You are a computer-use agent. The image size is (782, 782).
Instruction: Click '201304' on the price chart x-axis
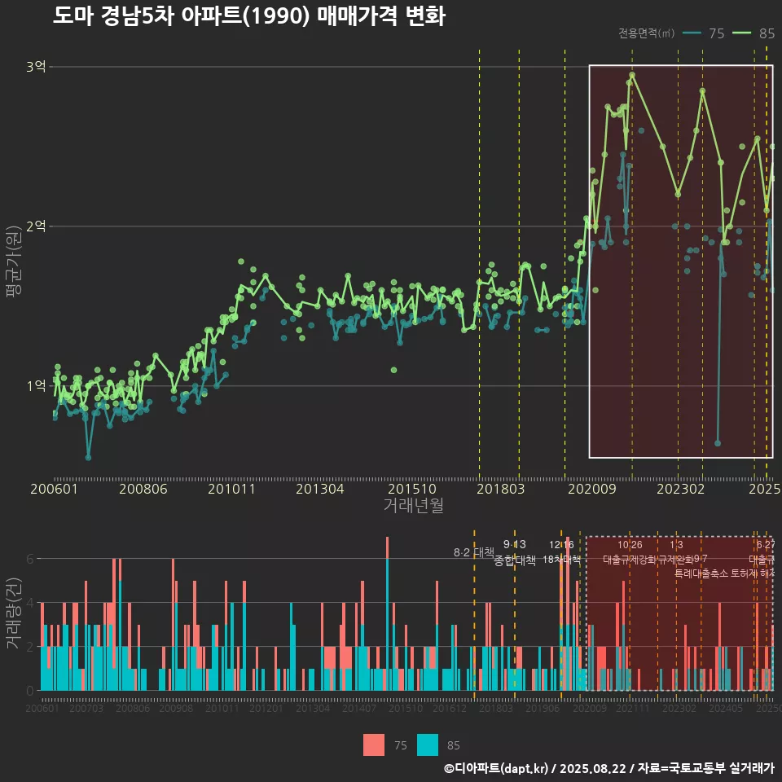point(319,489)
